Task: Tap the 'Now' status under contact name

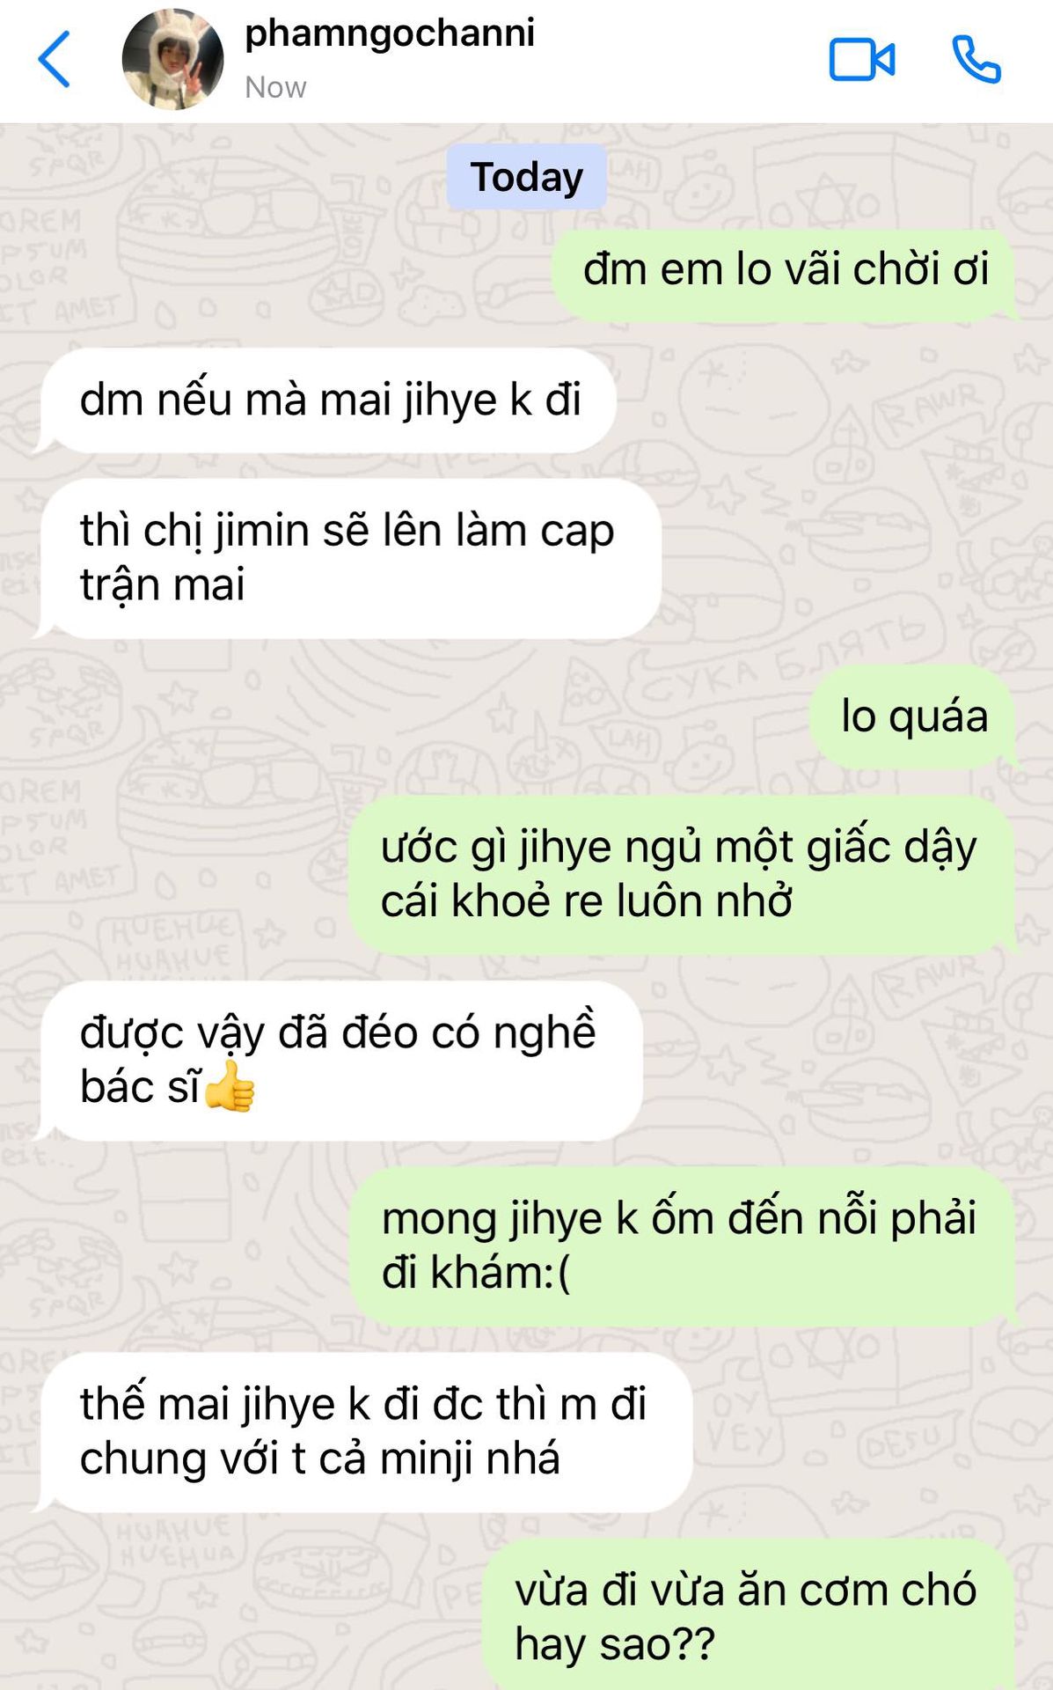Action: point(275,88)
